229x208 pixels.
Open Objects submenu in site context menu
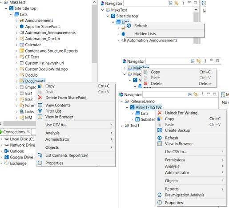191,181
